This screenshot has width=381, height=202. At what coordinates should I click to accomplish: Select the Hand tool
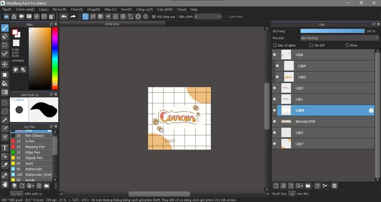coord(4,184)
